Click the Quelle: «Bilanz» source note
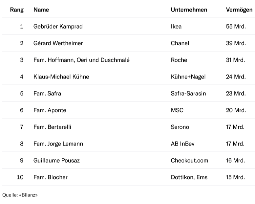This screenshot has width=255, height=204. point(20,195)
